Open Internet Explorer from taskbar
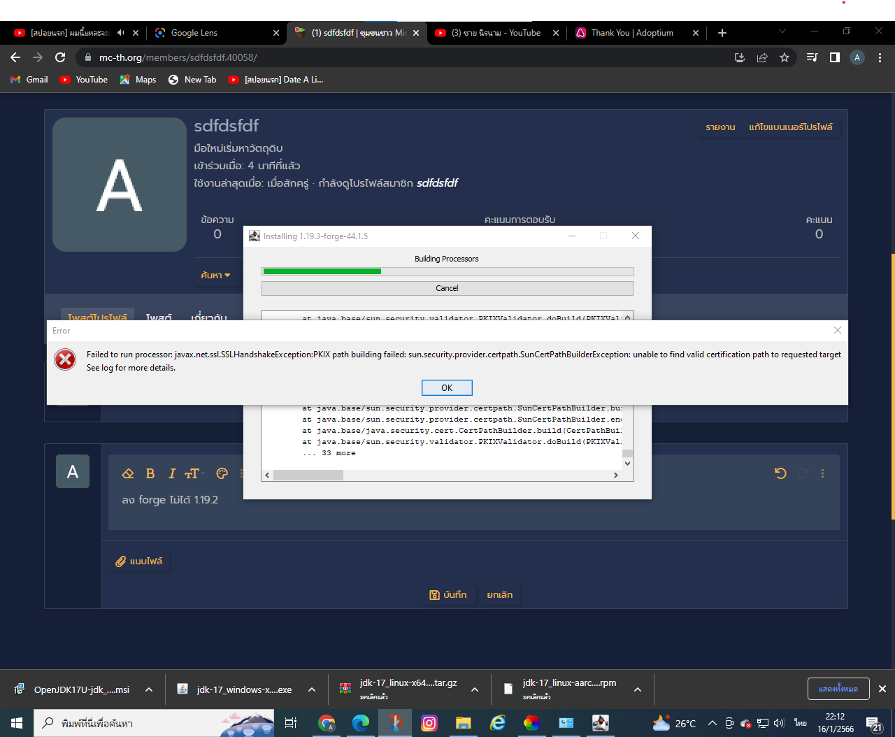 [x=498, y=723]
